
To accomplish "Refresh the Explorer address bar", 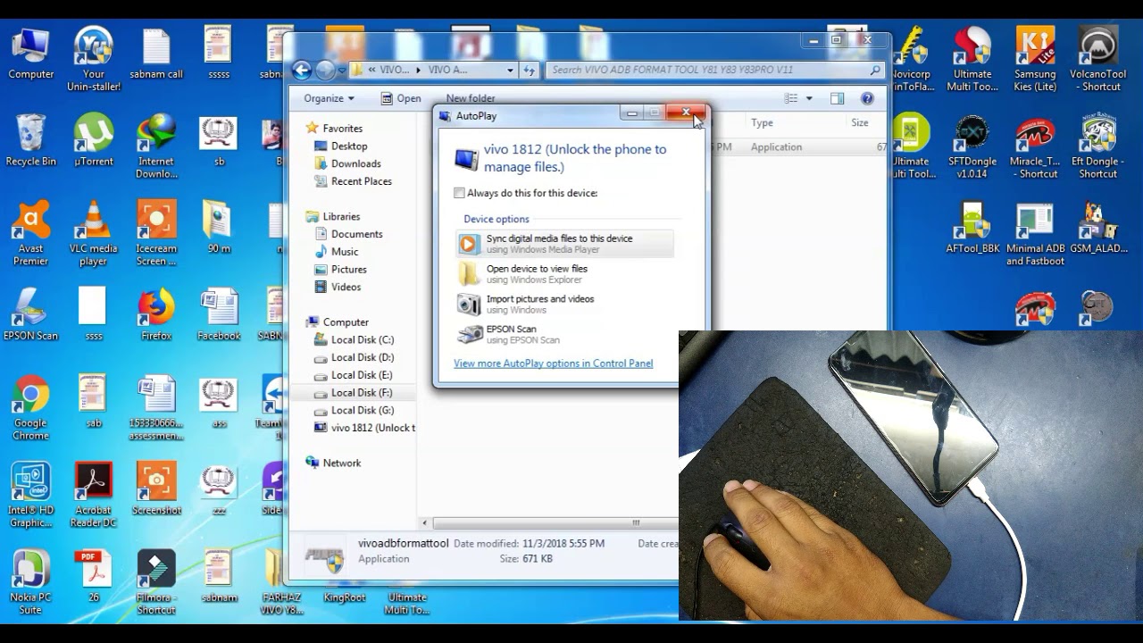I will [x=529, y=70].
